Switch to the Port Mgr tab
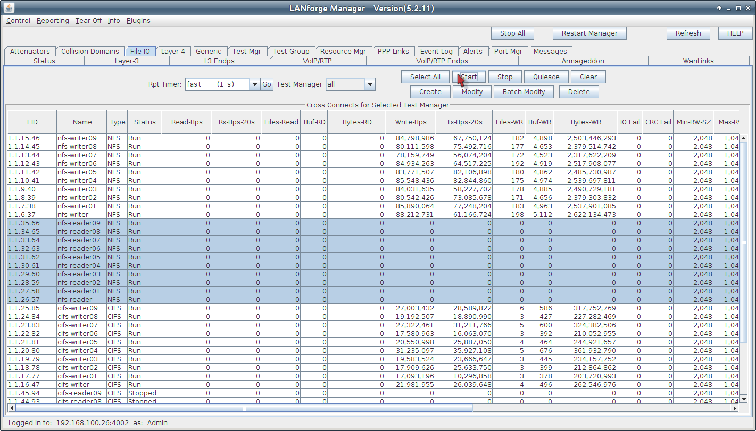Screen dimensions: 756x431 [x=508, y=52]
